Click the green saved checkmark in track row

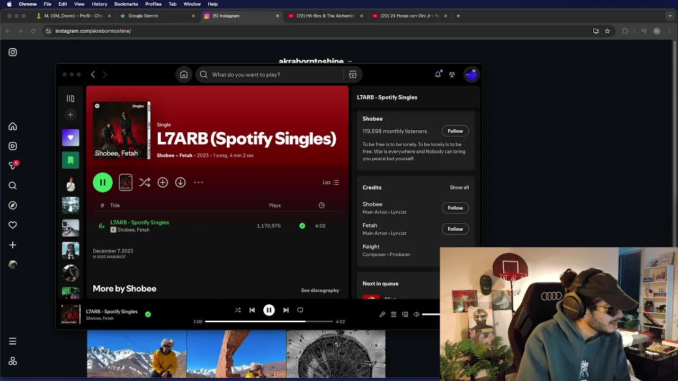coord(302,226)
